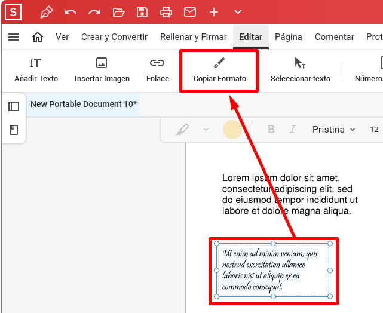This screenshot has height=313, width=383.
Task: Open a file with the folder icon
Action: pos(118,12)
